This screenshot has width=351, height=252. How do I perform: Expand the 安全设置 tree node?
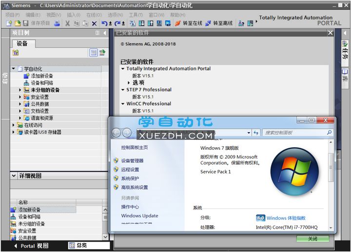[x=20, y=97]
